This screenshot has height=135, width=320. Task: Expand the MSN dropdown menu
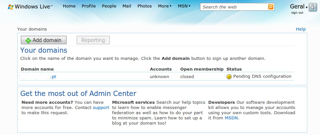tap(184, 6)
